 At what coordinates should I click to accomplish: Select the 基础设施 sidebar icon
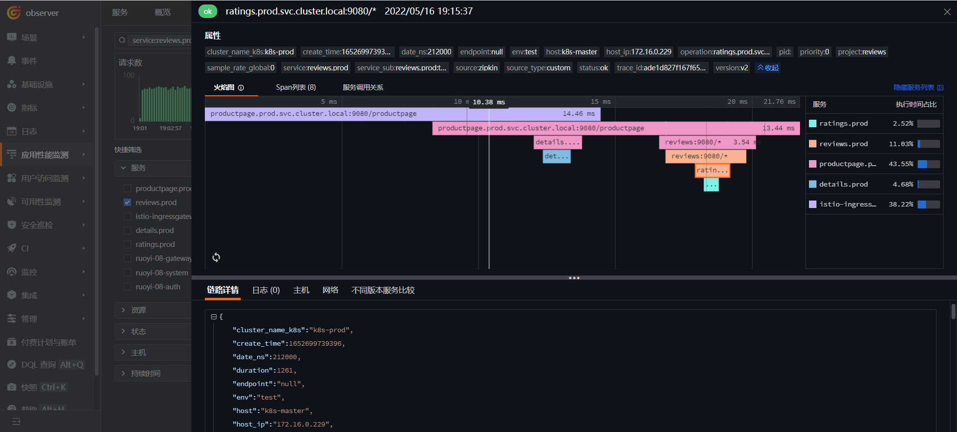[x=11, y=84]
